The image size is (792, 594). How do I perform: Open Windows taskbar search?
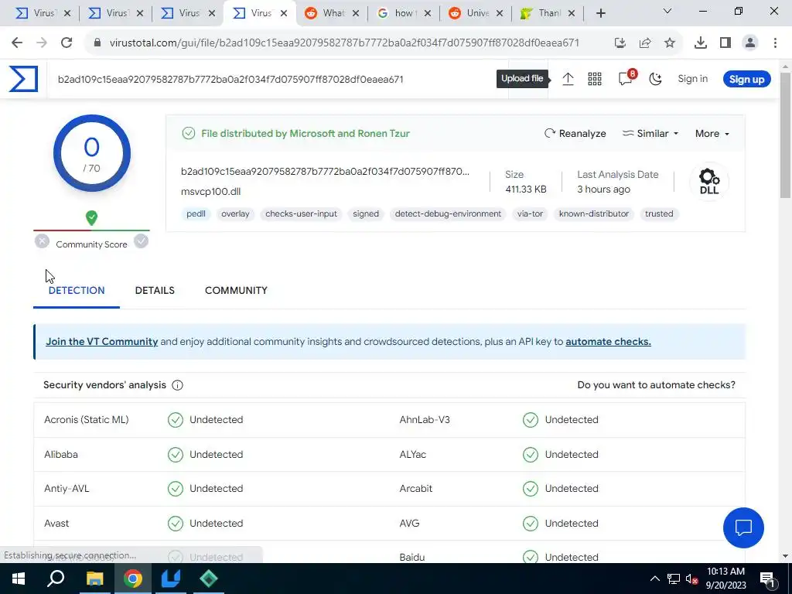[x=56, y=579]
